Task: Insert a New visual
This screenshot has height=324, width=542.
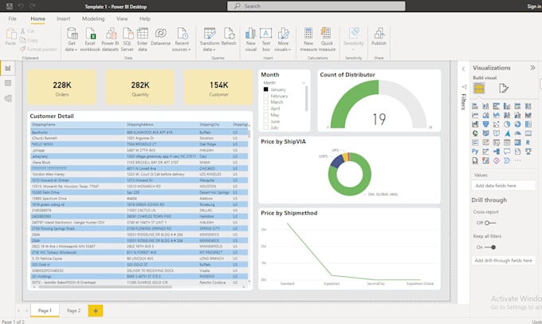Action: 250,39
